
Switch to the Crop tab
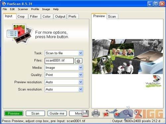tap(22, 17)
